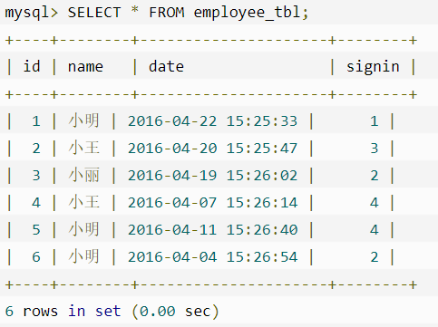
Task: Click the SELECT keyword in the query
Action: pyautogui.click(x=94, y=13)
